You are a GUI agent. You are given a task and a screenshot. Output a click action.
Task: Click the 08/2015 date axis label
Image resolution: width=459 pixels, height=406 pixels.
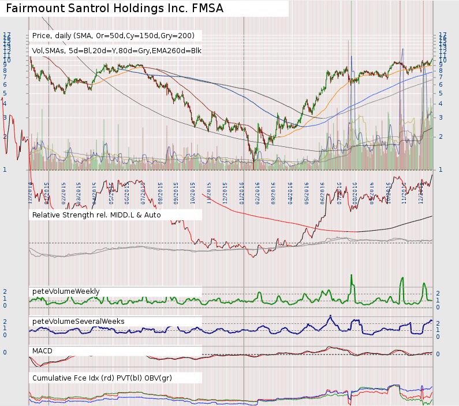click(160, 194)
